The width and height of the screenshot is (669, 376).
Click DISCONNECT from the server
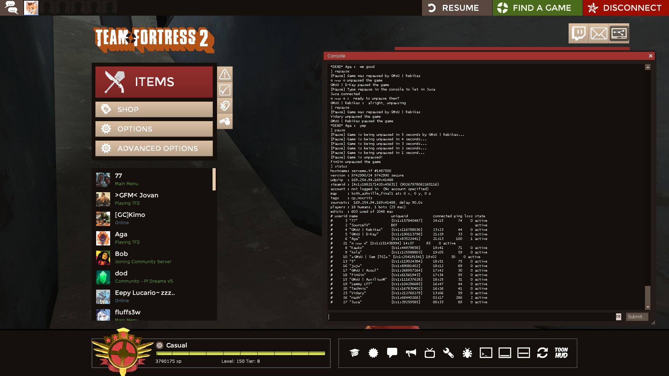coord(626,8)
